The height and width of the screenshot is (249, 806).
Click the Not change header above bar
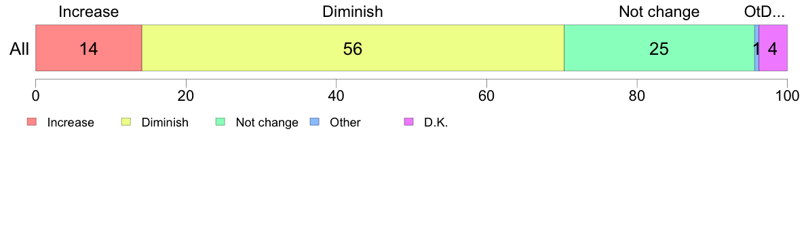click(659, 12)
